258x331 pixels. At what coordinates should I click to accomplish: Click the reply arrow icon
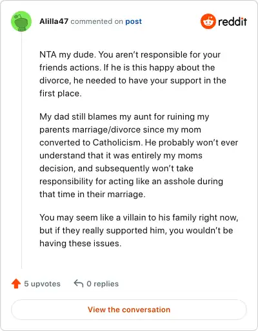pyautogui.click(x=79, y=284)
